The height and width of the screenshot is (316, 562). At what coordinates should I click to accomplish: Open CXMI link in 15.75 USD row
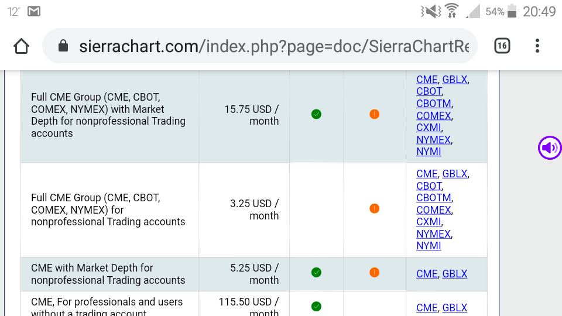(429, 128)
